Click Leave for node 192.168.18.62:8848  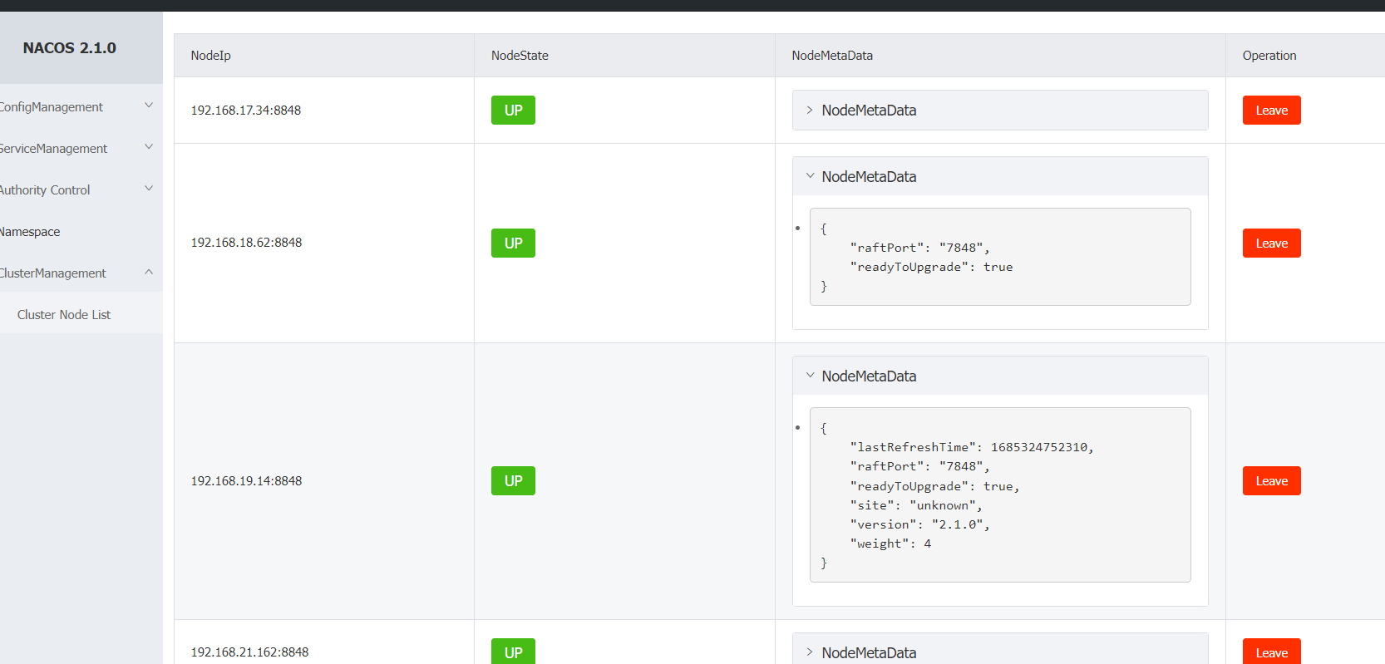tap(1271, 243)
